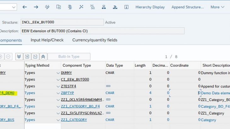Open the CI_EEW_BUT000 component type link
230x129 pixels.
click(75, 79)
